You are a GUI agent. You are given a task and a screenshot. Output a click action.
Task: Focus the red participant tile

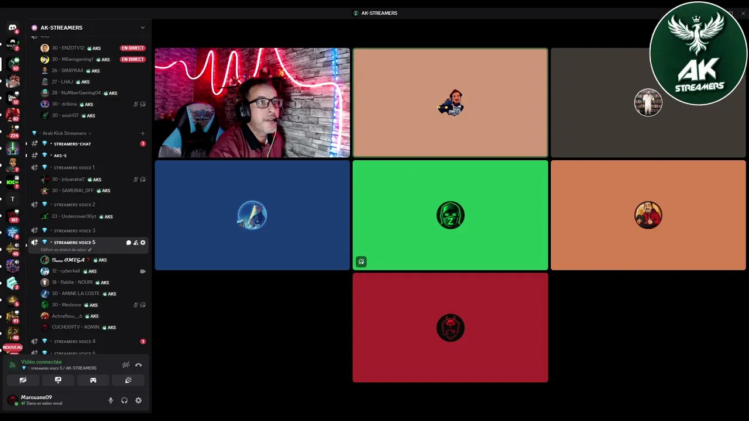pyautogui.click(x=450, y=327)
